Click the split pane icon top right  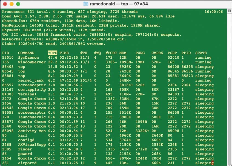click(229, 11)
